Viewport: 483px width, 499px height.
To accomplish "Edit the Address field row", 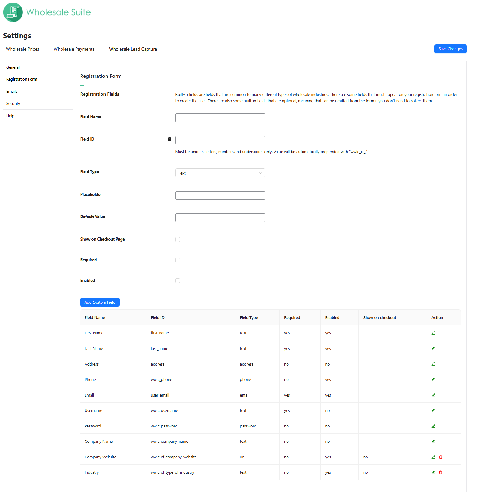I will click(433, 364).
